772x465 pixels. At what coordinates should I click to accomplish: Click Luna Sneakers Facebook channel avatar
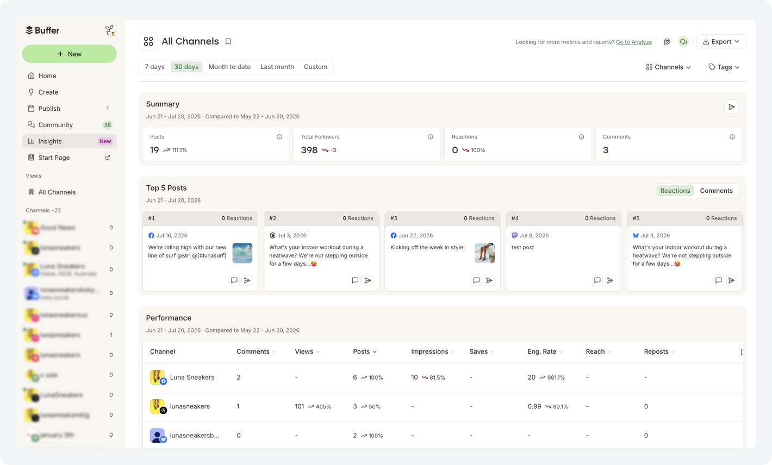(x=158, y=377)
